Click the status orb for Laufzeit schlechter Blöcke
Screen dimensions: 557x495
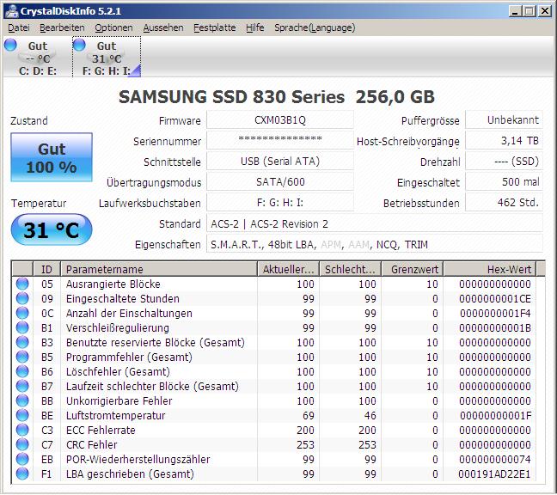(22, 386)
